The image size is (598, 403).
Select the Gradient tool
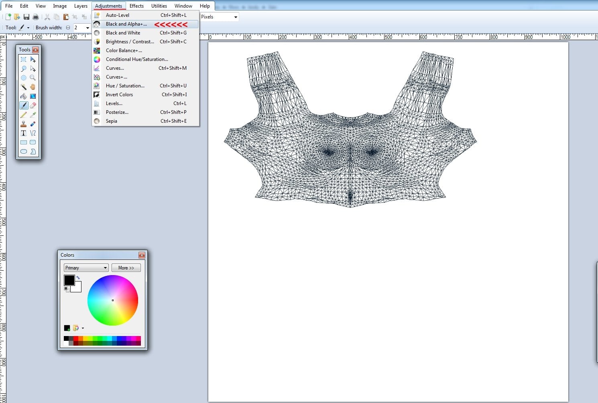(33, 96)
